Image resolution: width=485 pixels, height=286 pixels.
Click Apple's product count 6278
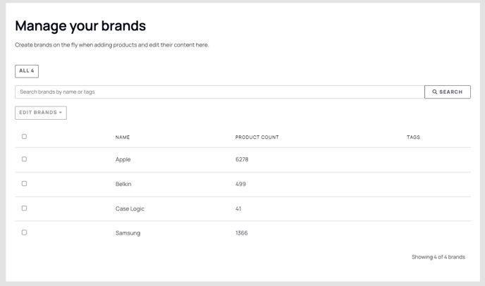click(x=242, y=159)
